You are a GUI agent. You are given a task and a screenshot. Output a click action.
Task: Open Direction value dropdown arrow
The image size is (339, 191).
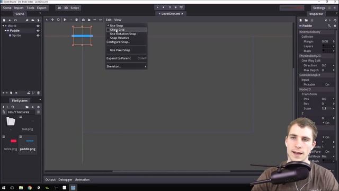point(334,65)
